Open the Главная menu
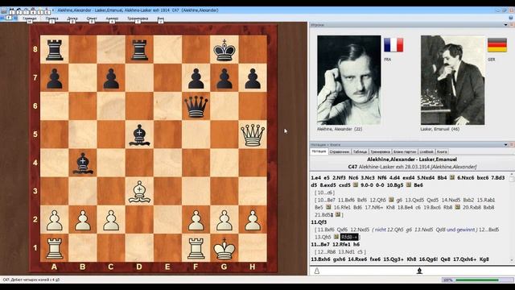Viewport: 515px width, 290px height. click(x=29, y=18)
